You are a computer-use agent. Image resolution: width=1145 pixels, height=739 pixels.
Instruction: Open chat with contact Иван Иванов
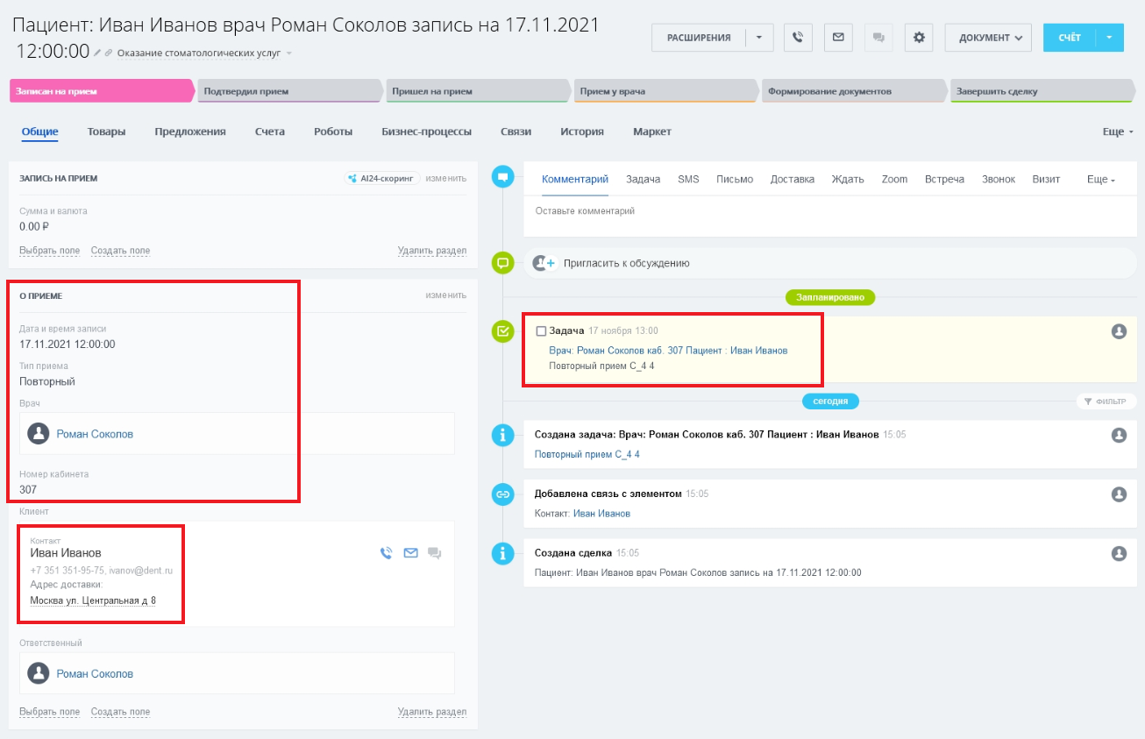pyautogui.click(x=434, y=553)
